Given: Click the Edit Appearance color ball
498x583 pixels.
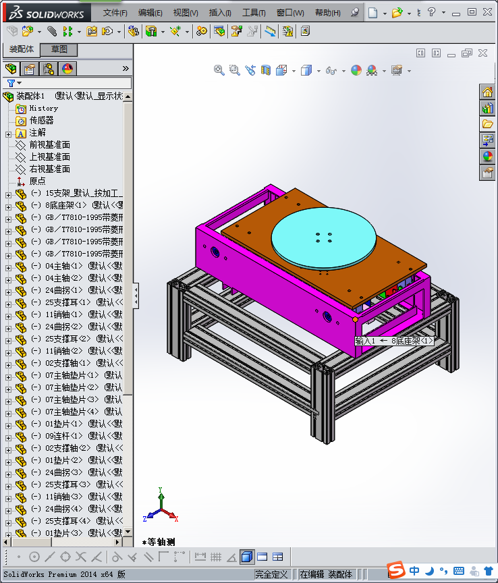Looking at the screenshot, I should (x=356, y=70).
